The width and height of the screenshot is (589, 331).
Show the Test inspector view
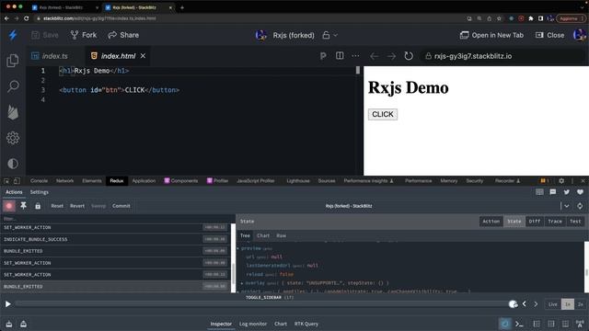[x=575, y=222]
